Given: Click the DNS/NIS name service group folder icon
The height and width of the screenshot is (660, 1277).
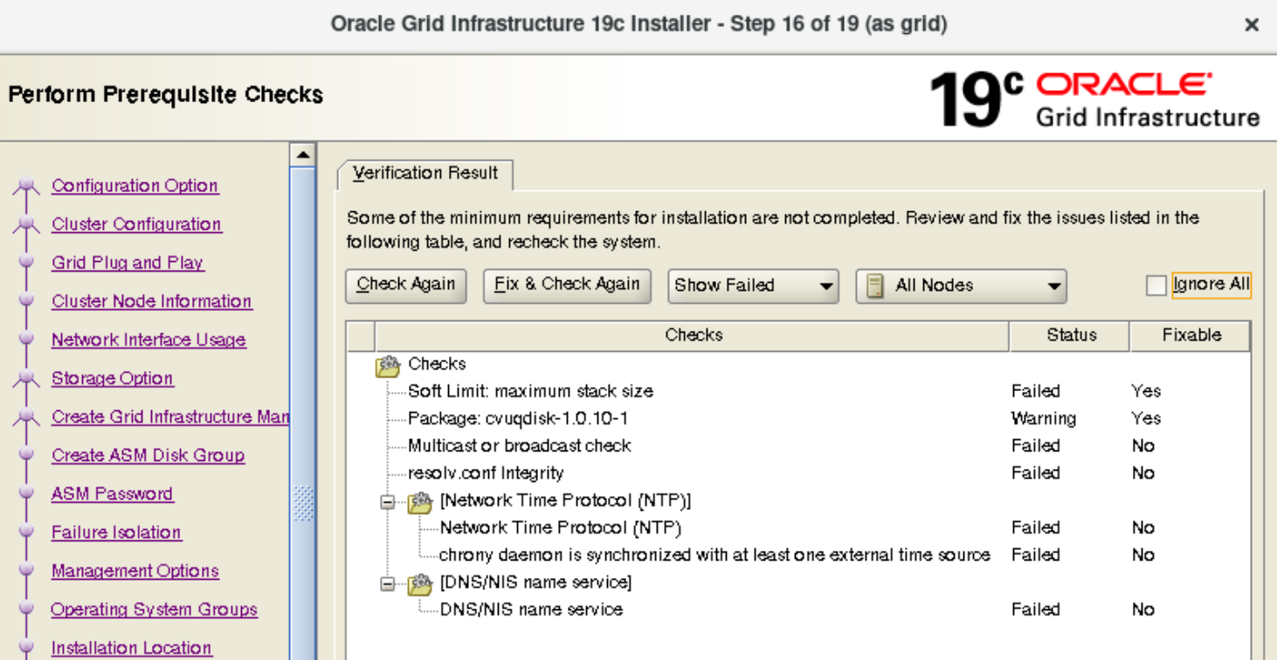Looking at the screenshot, I should coord(419,583).
